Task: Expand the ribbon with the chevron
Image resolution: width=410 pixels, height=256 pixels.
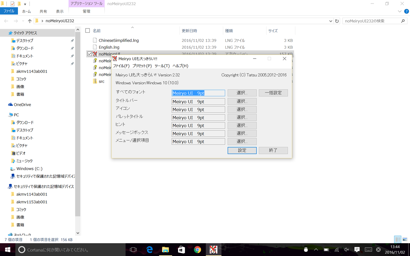Action: pos(400,11)
